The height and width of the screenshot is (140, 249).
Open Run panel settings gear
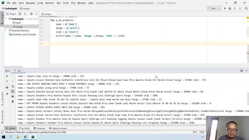pyautogui.click(x=242, y=71)
